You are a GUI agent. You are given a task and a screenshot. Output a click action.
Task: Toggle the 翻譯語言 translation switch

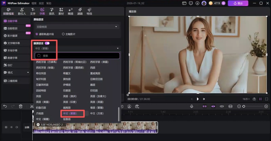[47, 43]
